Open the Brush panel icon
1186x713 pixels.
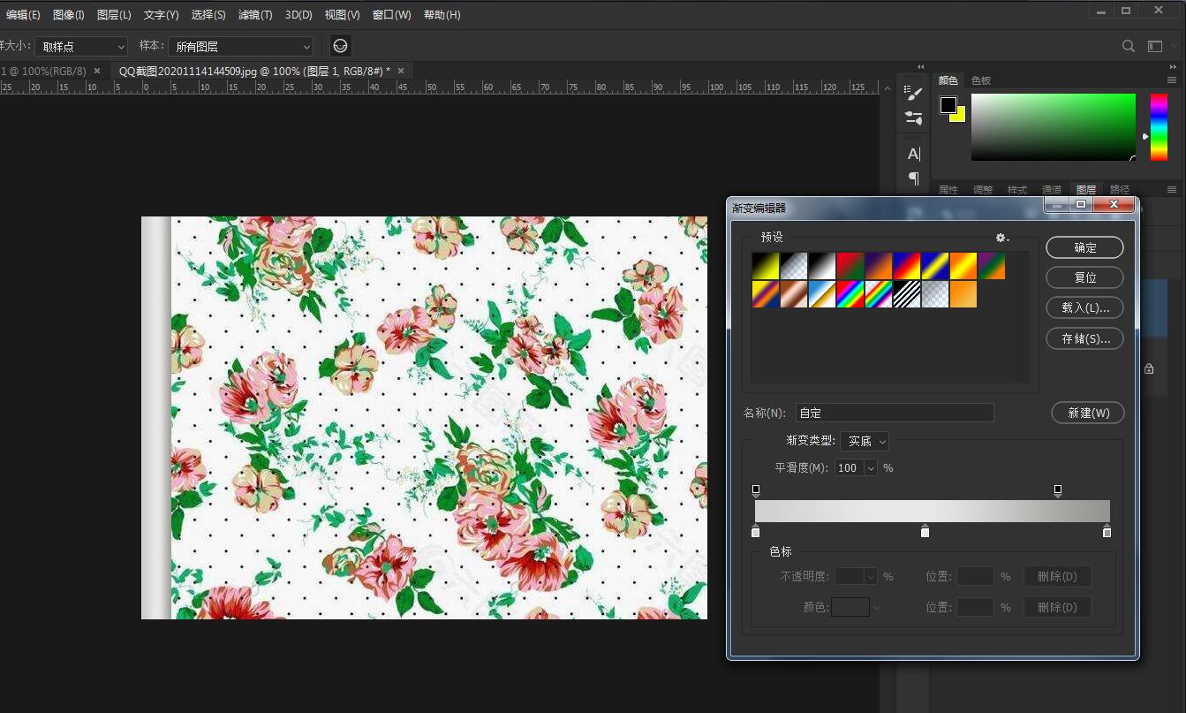pos(913,94)
